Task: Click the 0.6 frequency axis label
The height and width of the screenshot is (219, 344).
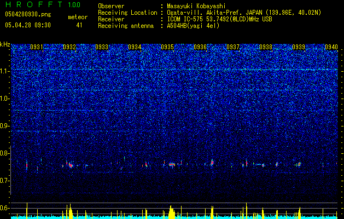Action: pyautogui.click(x=5, y=208)
